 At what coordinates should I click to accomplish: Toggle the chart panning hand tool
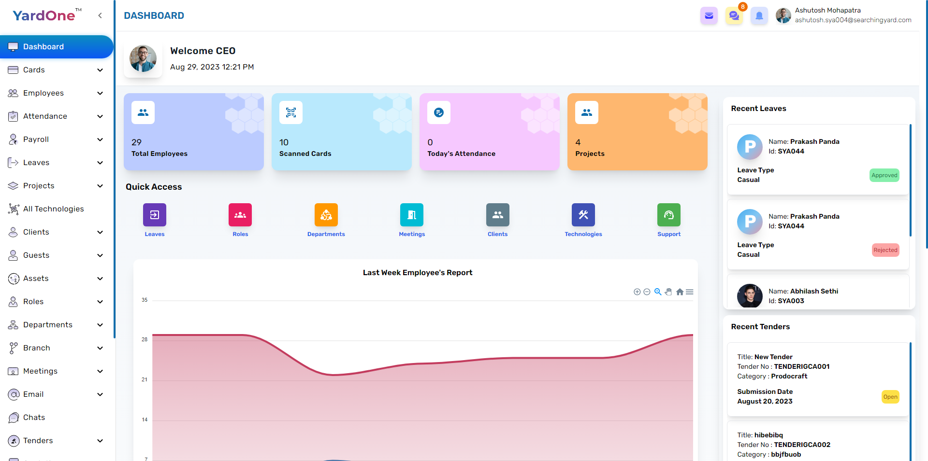click(x=668, y=292)
